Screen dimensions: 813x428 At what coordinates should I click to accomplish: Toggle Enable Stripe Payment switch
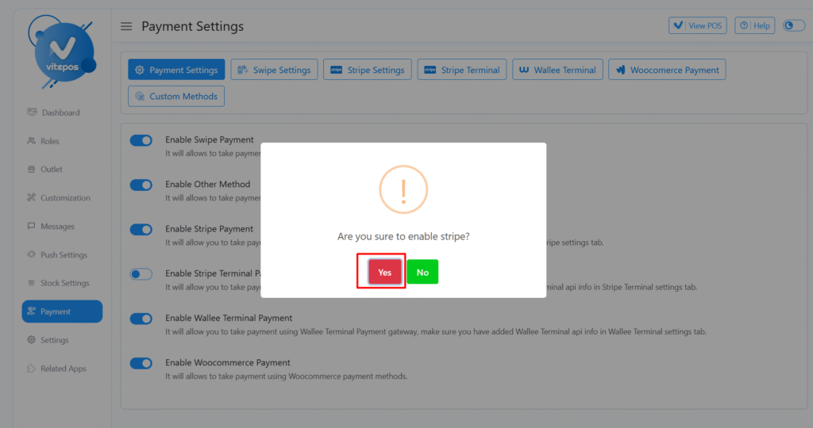tap(141, 229)
